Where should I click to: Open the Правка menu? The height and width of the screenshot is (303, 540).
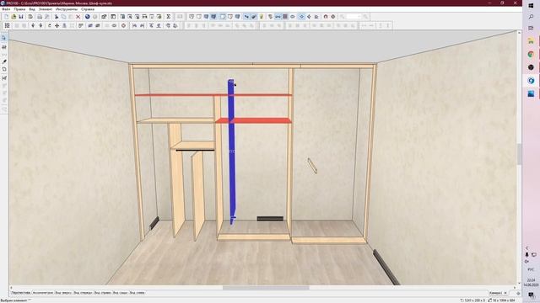point(19,9)
